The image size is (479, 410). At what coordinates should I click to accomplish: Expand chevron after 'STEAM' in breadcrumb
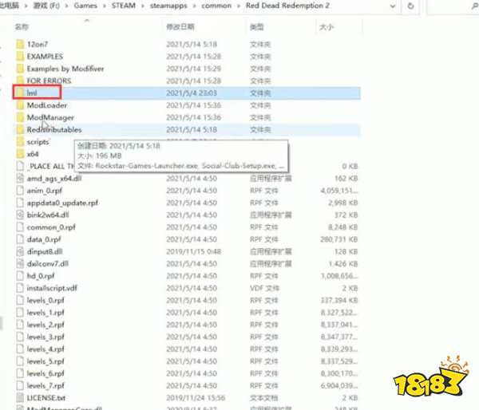[143, 6]
